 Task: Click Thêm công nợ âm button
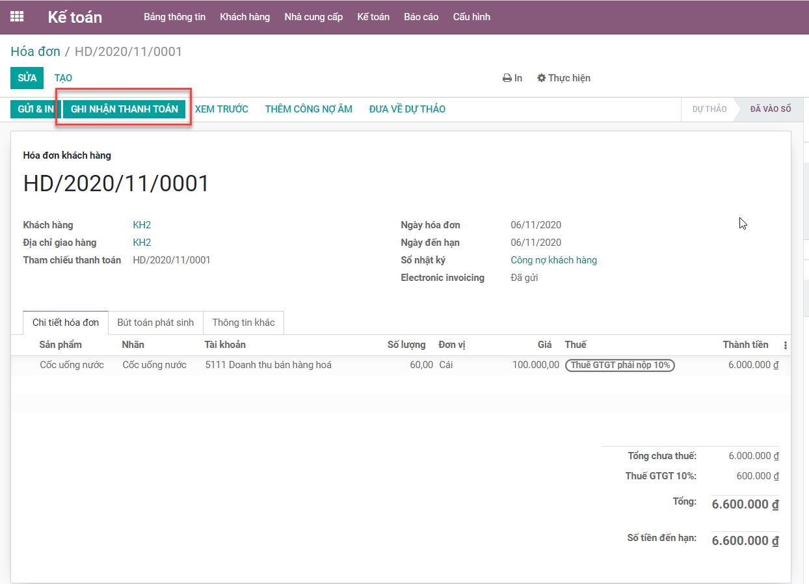308,109
